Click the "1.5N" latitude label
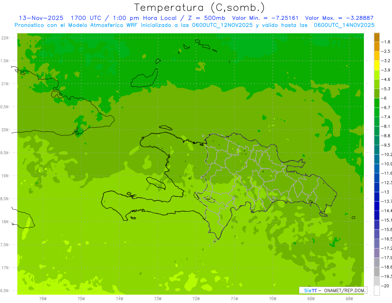Screen dimensions: 392x303 point(5,61)
